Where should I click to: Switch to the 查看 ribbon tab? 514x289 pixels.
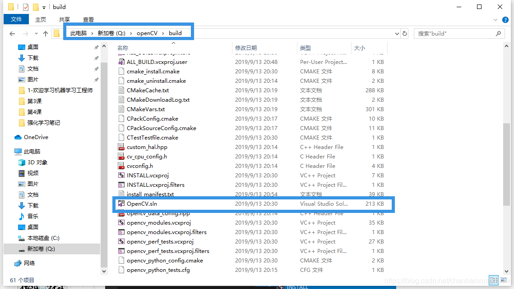88,20
